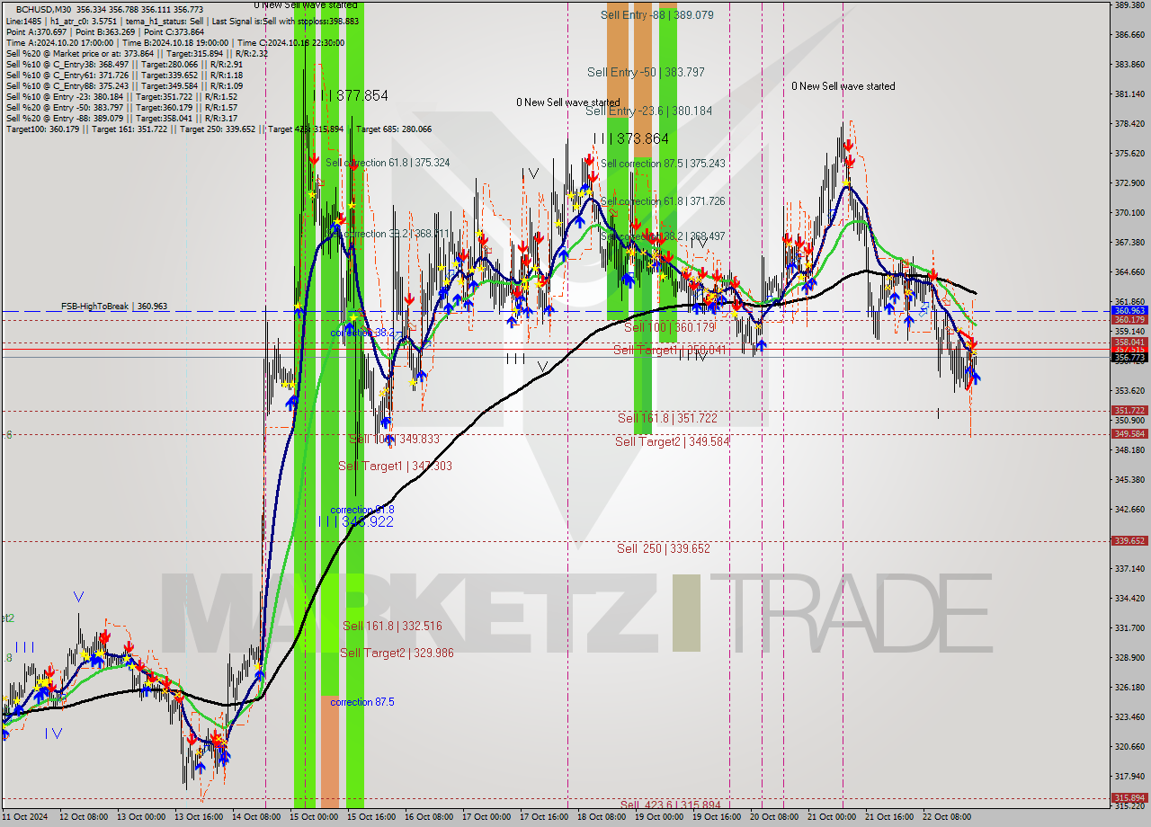Click the Sell %10 @ C_Entry88 line
The image size is (1151, 827).
click(124, 85)
